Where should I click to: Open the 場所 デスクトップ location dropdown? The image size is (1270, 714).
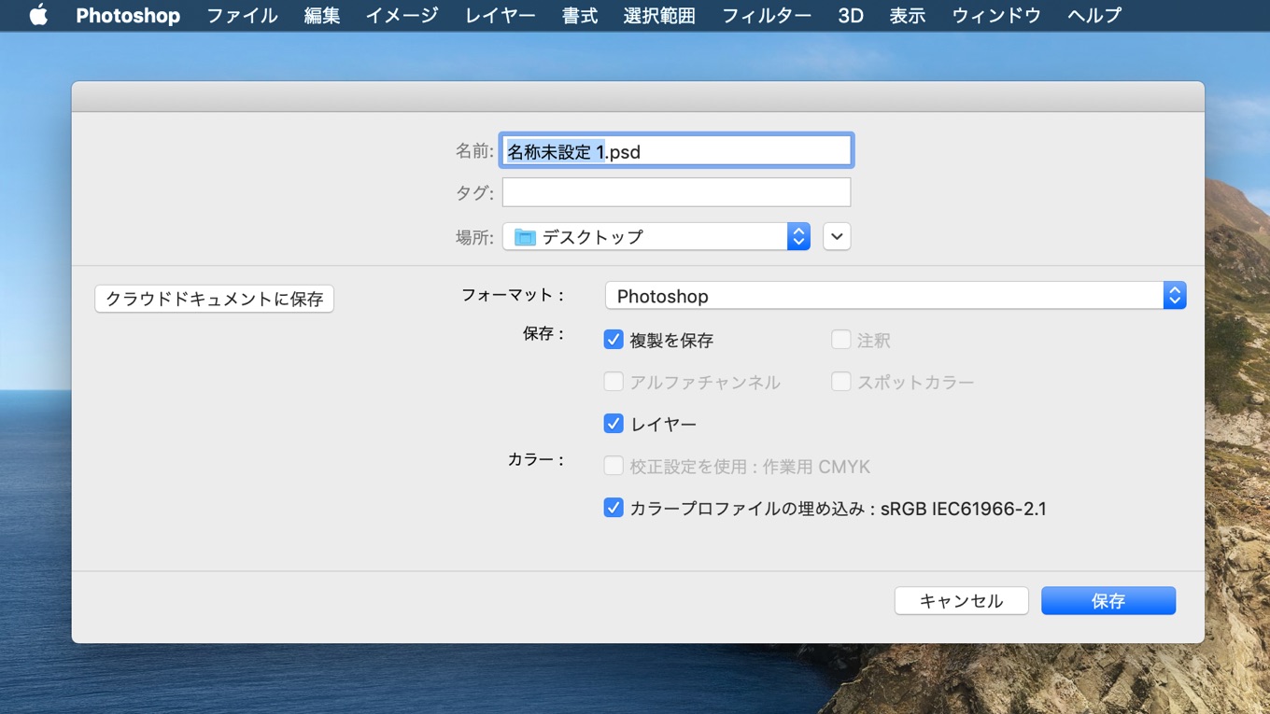tap(656, 237)
